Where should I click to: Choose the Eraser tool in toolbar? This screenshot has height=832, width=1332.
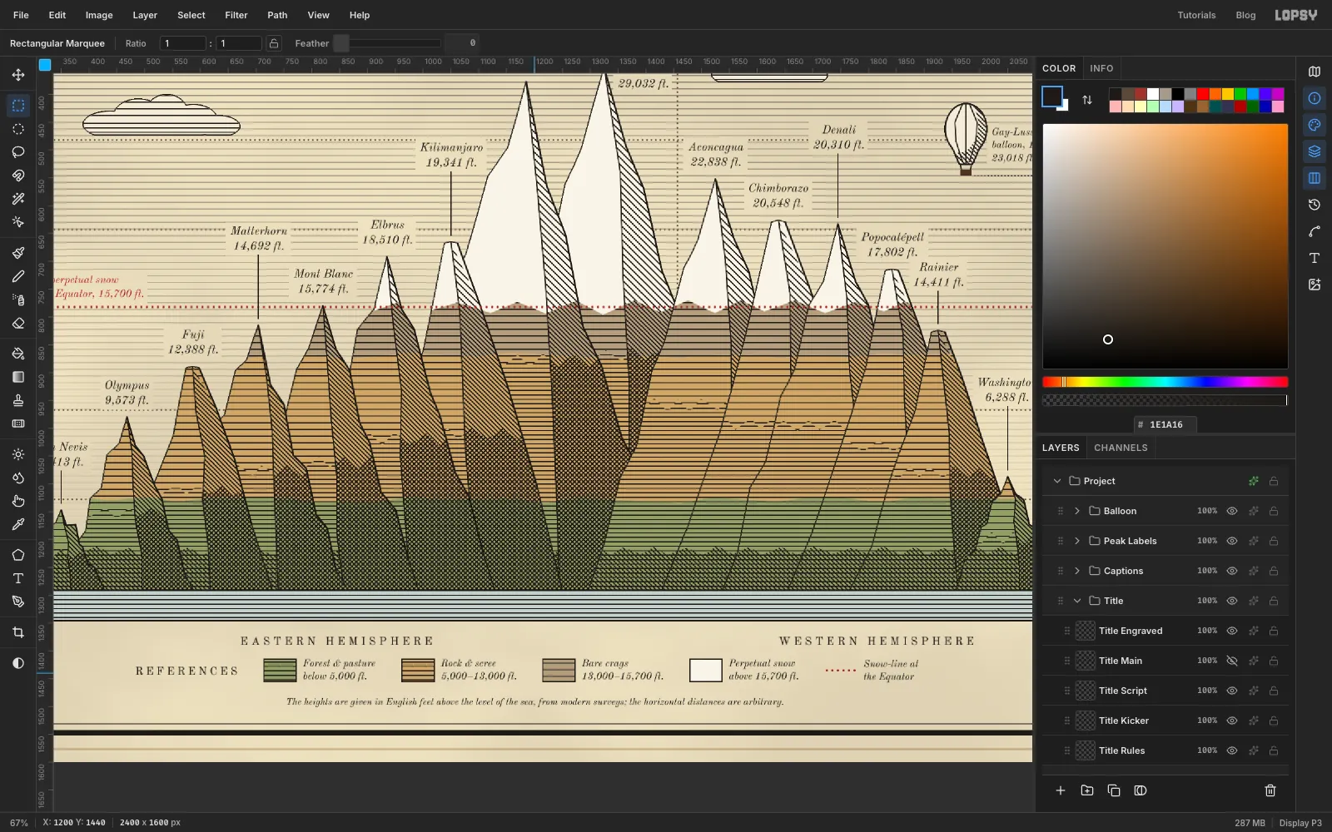pos(18,323)
